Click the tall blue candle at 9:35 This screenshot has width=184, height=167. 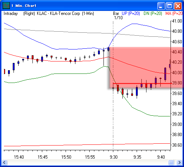(137, 92)
